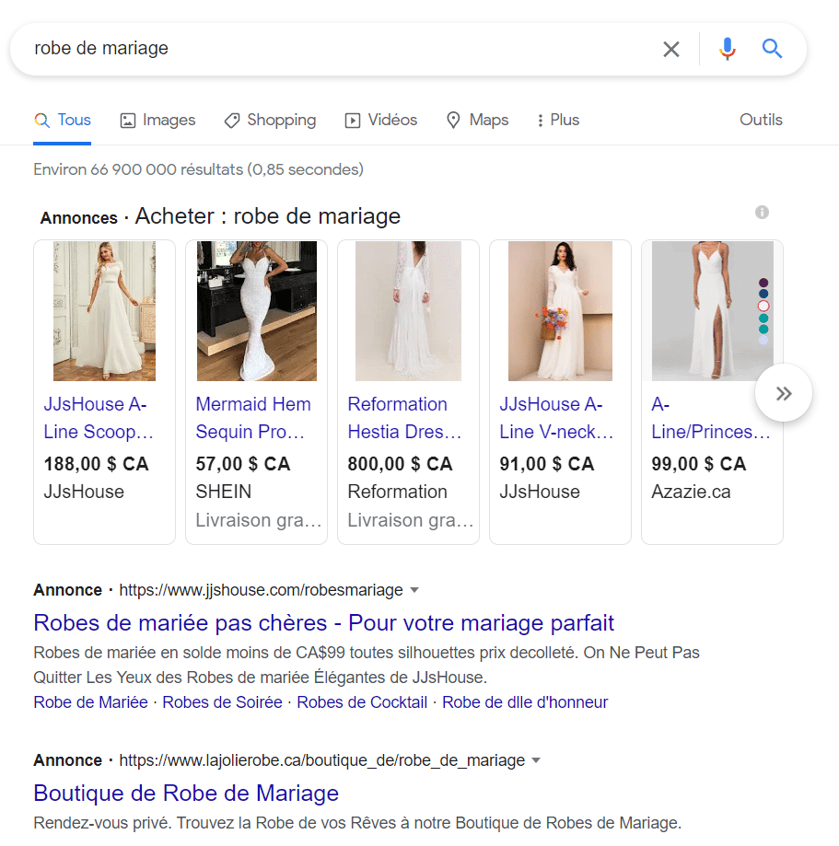Pick the white color dot with red outline on Azazie dress
The width and height of the screenshot is (839, 846).
pos(763,306)
